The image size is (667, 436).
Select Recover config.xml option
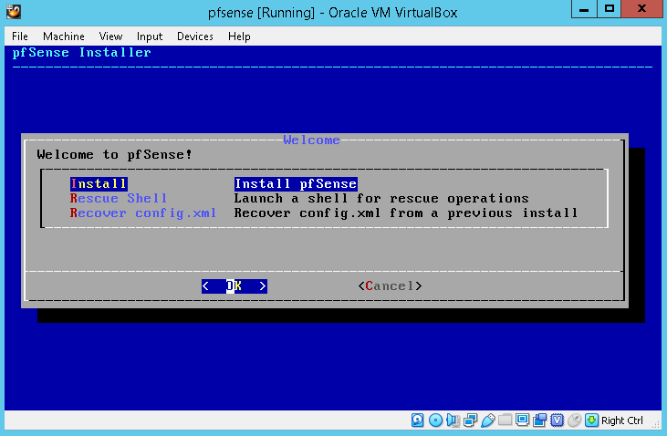pos(143,213)
